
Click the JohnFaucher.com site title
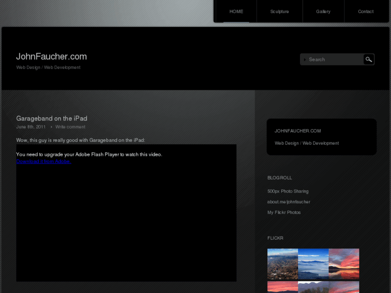pyautogui.click(x=52, y=56)
